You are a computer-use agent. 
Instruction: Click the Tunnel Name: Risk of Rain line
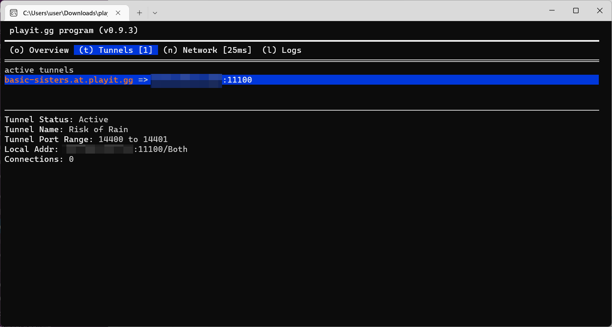[x=66, y=129]
